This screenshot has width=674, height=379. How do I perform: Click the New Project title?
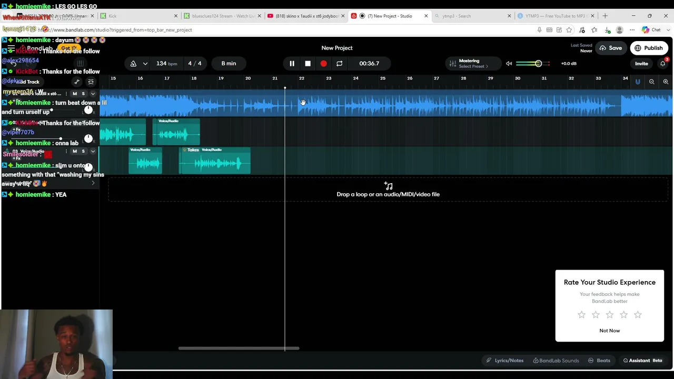tap(337, 48)
